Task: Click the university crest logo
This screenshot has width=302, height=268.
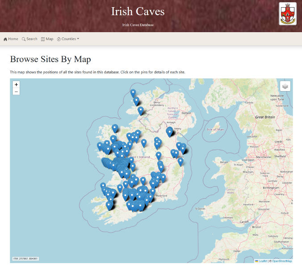Action: pos(288,14)
